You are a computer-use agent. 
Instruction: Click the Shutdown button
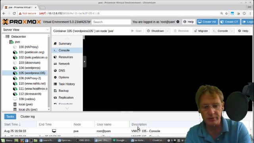tap(156, 31)
